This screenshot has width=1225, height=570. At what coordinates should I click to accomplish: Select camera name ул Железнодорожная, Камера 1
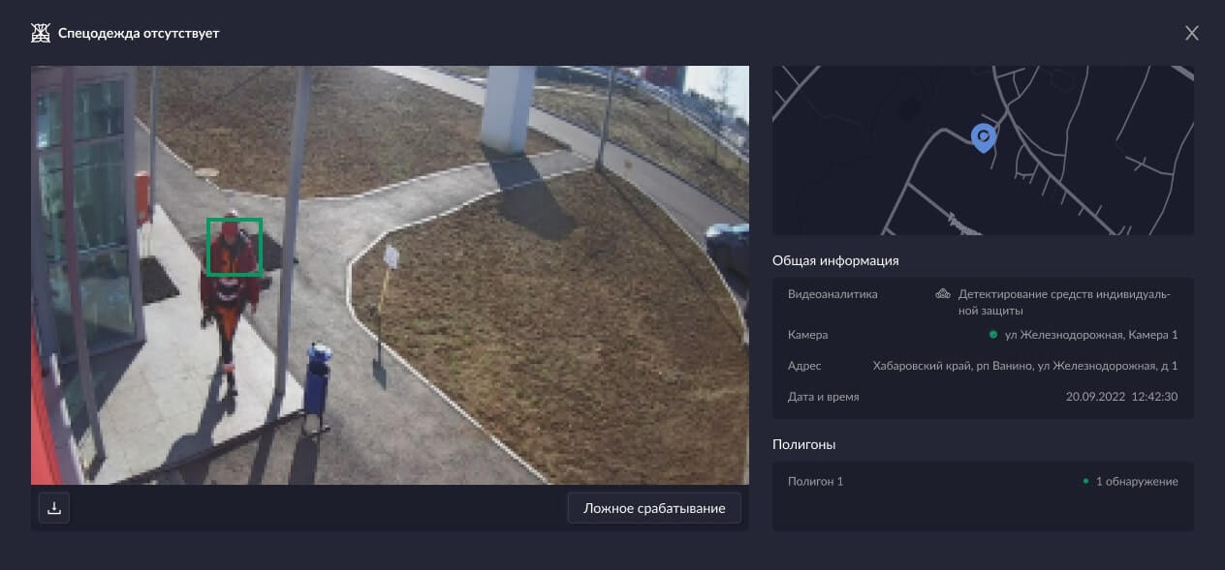pyautogui.click(x=1091, y=335)
